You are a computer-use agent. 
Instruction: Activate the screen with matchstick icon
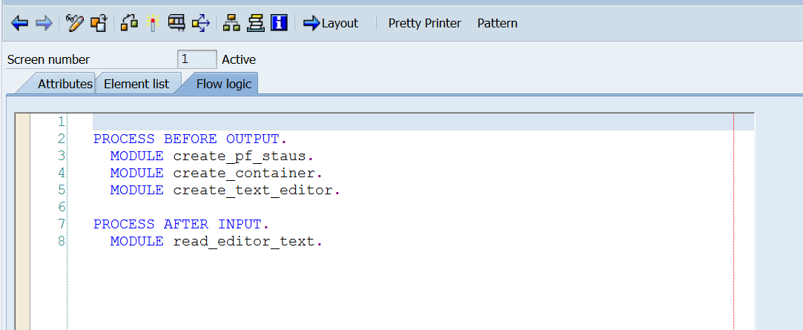click(153, 24)
